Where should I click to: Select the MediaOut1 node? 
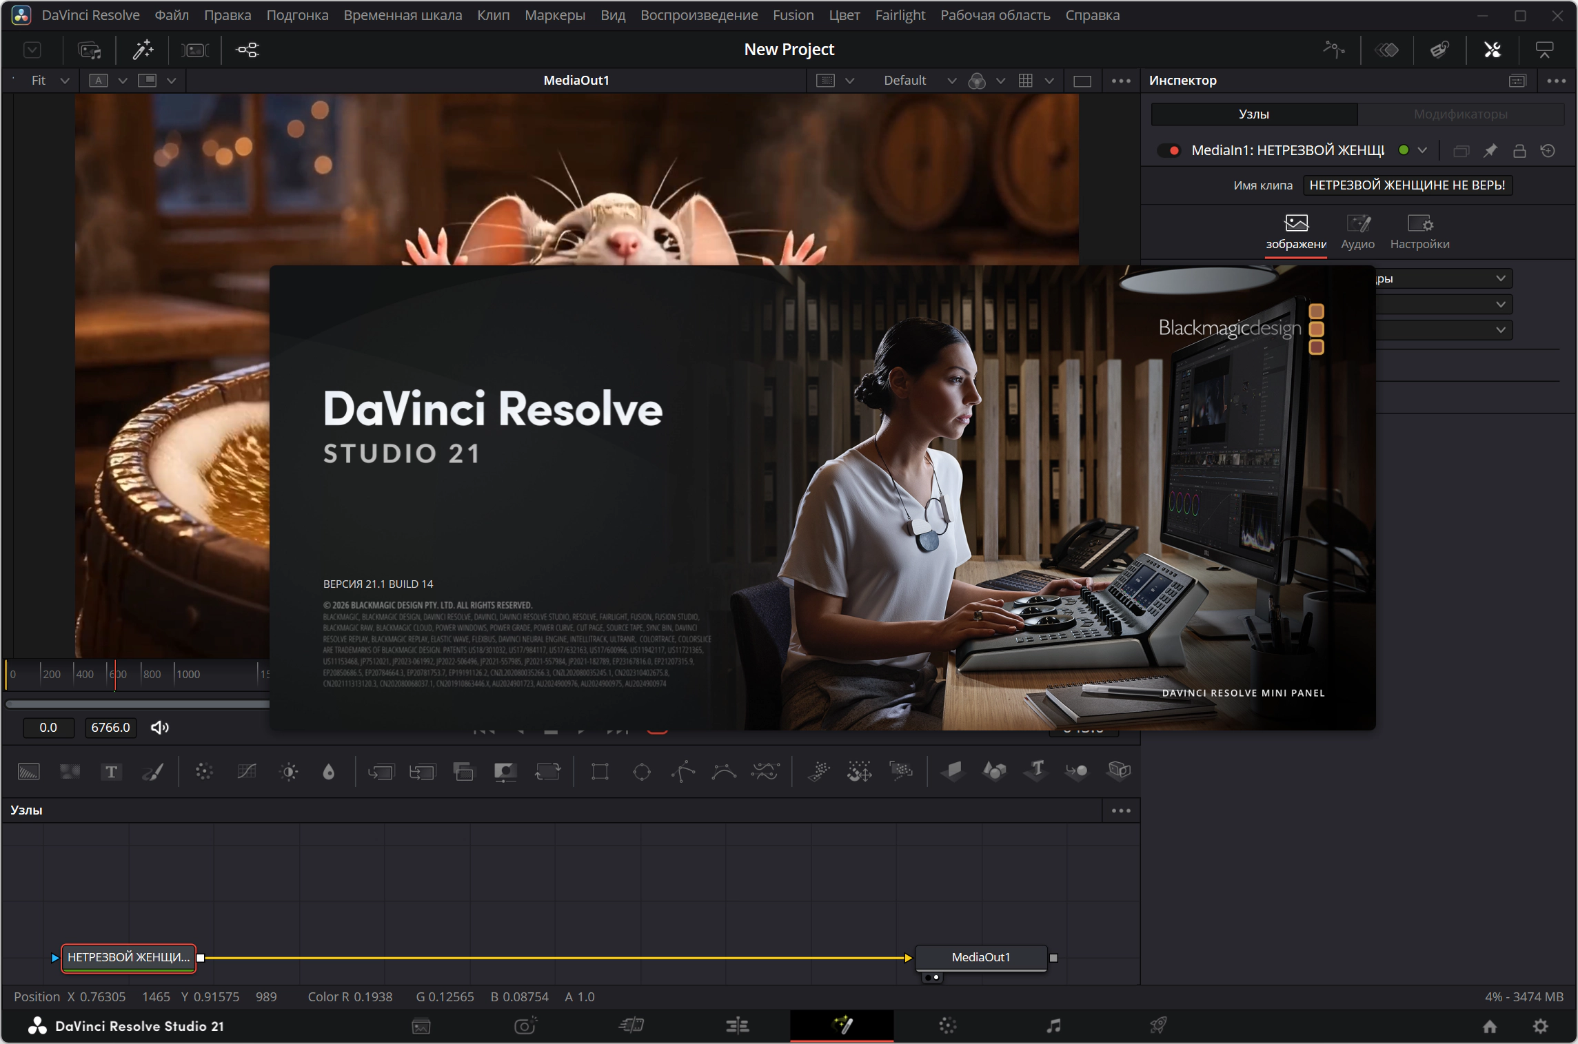(980, 957)
